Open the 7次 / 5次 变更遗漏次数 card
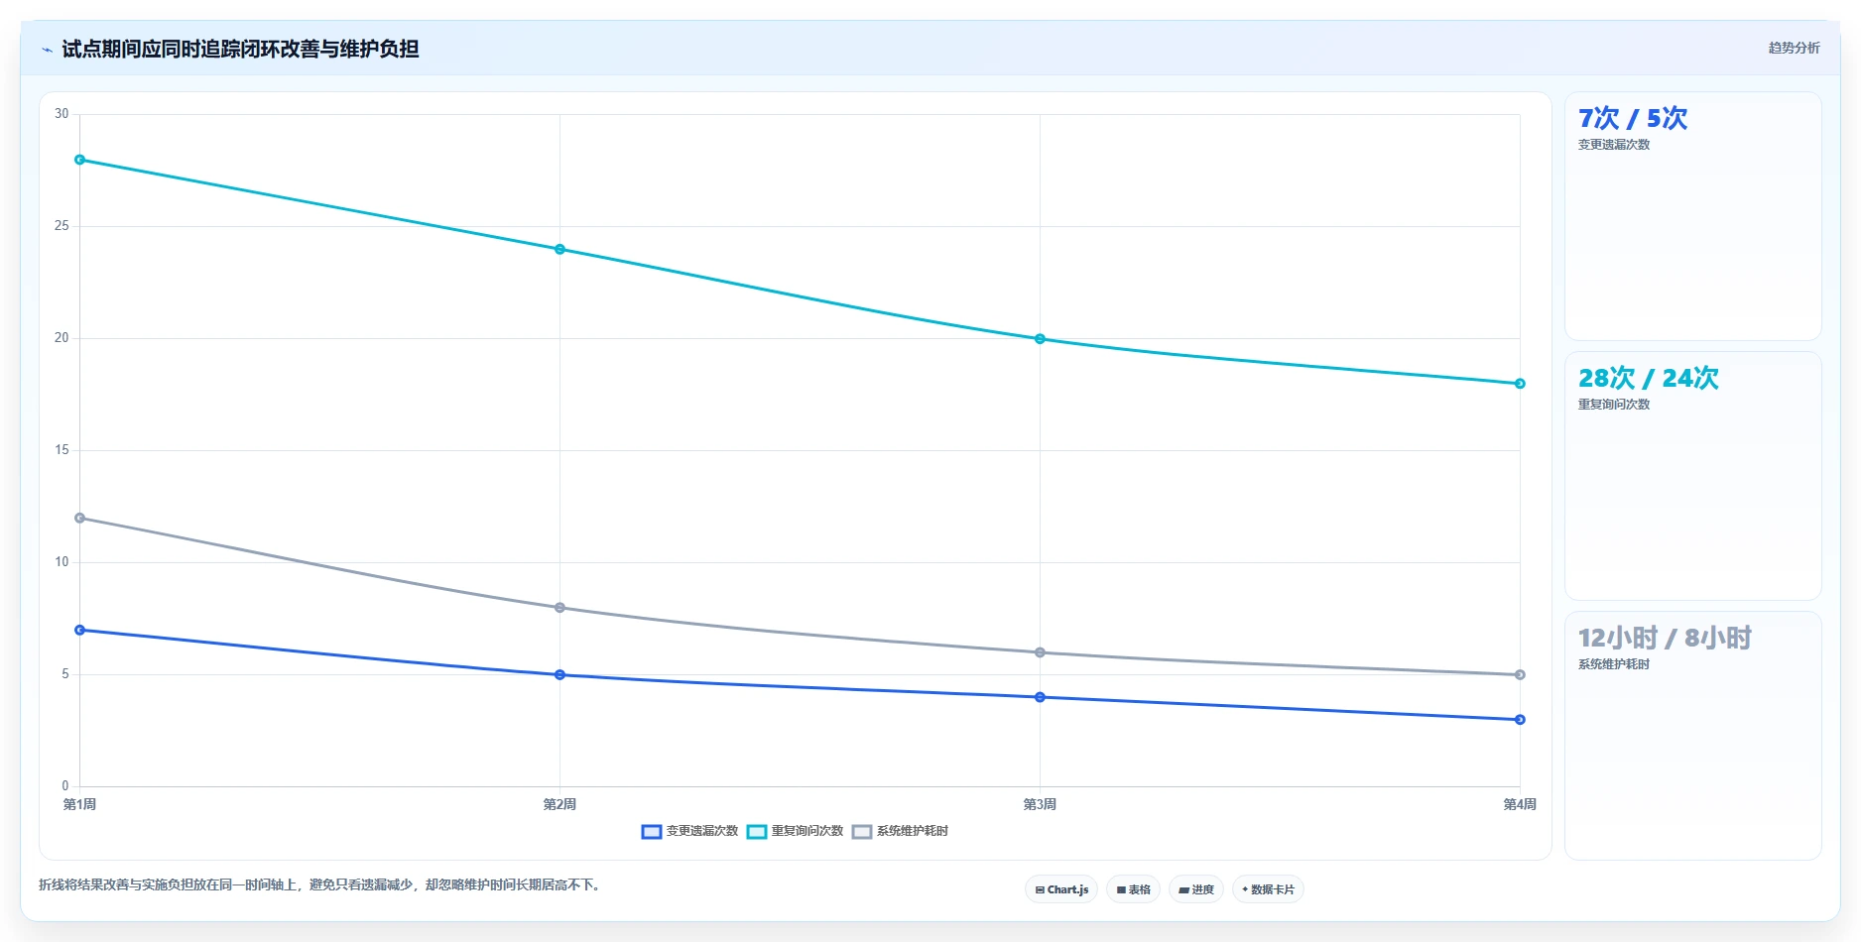Image resolution: width=1861 pixels, height=942 pixels. pos(1692,216)
